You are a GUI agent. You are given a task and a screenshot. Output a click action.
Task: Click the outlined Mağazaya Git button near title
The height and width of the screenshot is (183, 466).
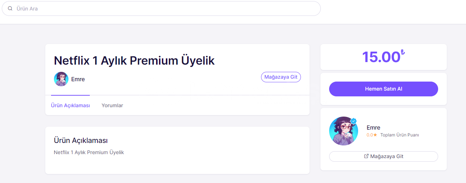coord(281,77)
